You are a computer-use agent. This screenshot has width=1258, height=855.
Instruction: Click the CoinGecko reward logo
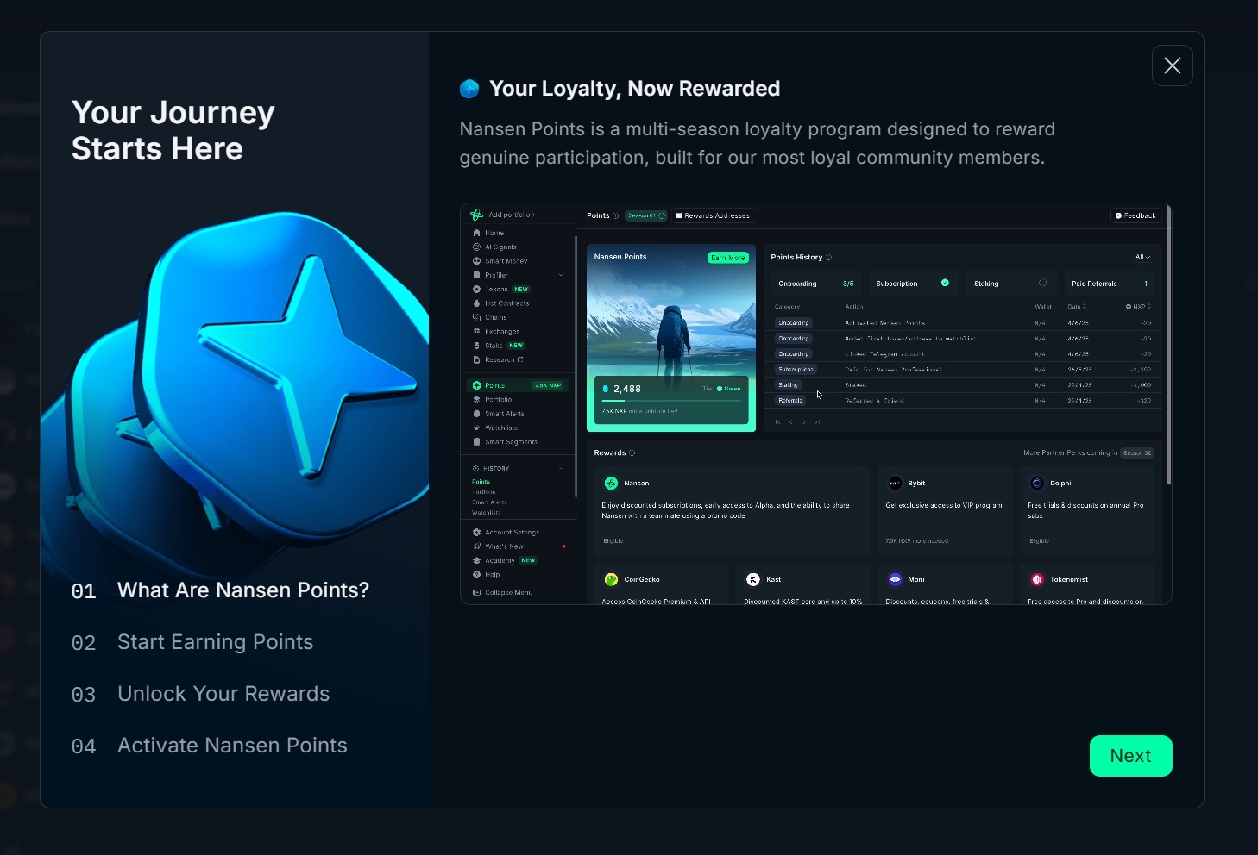pyautogui.click(x=611, y=579)
